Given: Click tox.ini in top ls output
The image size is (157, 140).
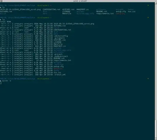Looking at the screenshot, I should pyautogui.click(x=132, y=12).
